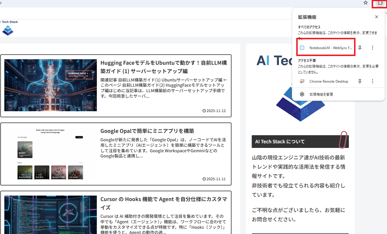Click the Chrome Remote Desktop extension icon

(x=302, y=81)
